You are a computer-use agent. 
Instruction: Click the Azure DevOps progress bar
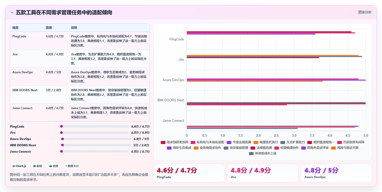tap(96, 139)
